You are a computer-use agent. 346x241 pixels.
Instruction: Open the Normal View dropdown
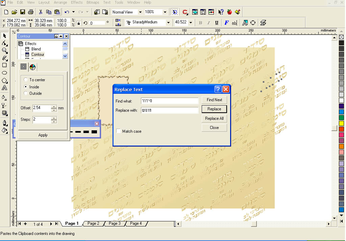coord(140,12)
